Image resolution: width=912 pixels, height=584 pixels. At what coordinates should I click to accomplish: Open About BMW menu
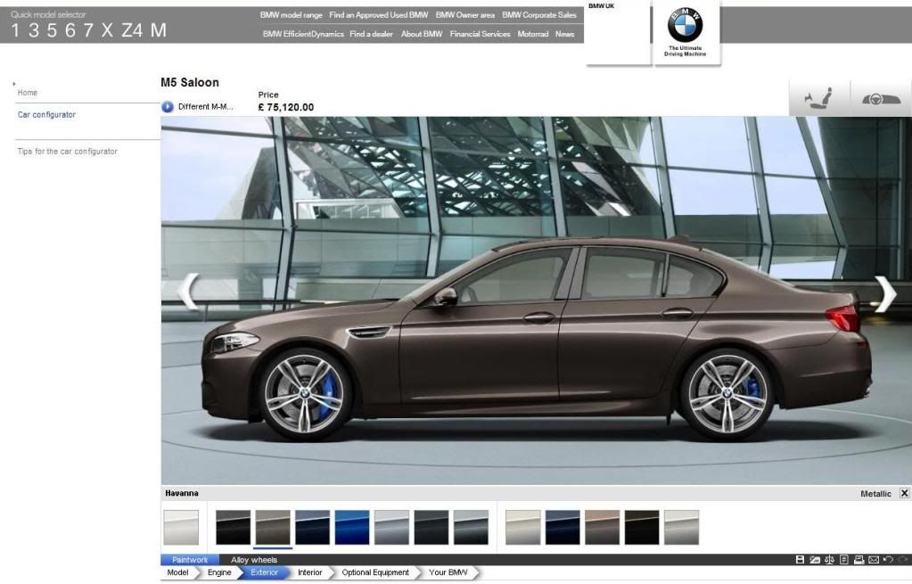422,34
